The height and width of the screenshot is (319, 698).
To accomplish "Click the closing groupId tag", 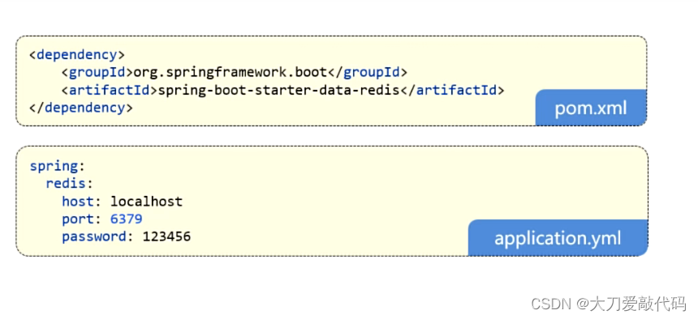I will 367,72.
